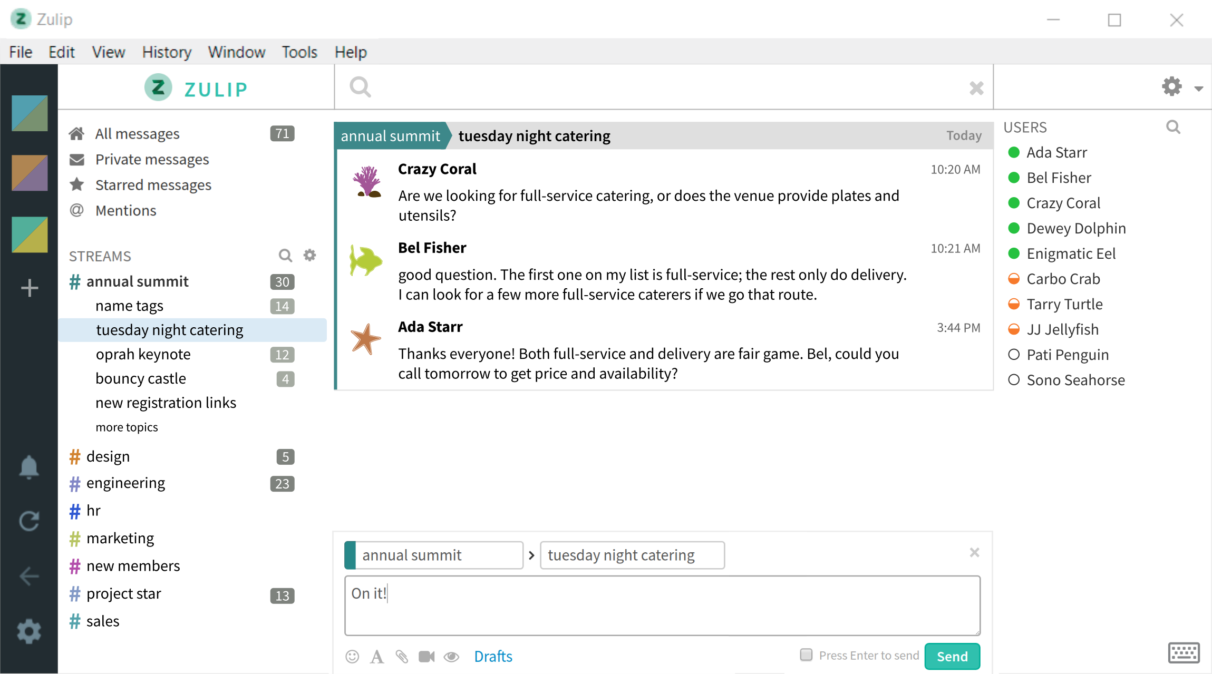Image resolution: width=1212 pixels, height=674 pixels.
Task: Click Ada Starr's starfish avatar
Action: [365, 339]
